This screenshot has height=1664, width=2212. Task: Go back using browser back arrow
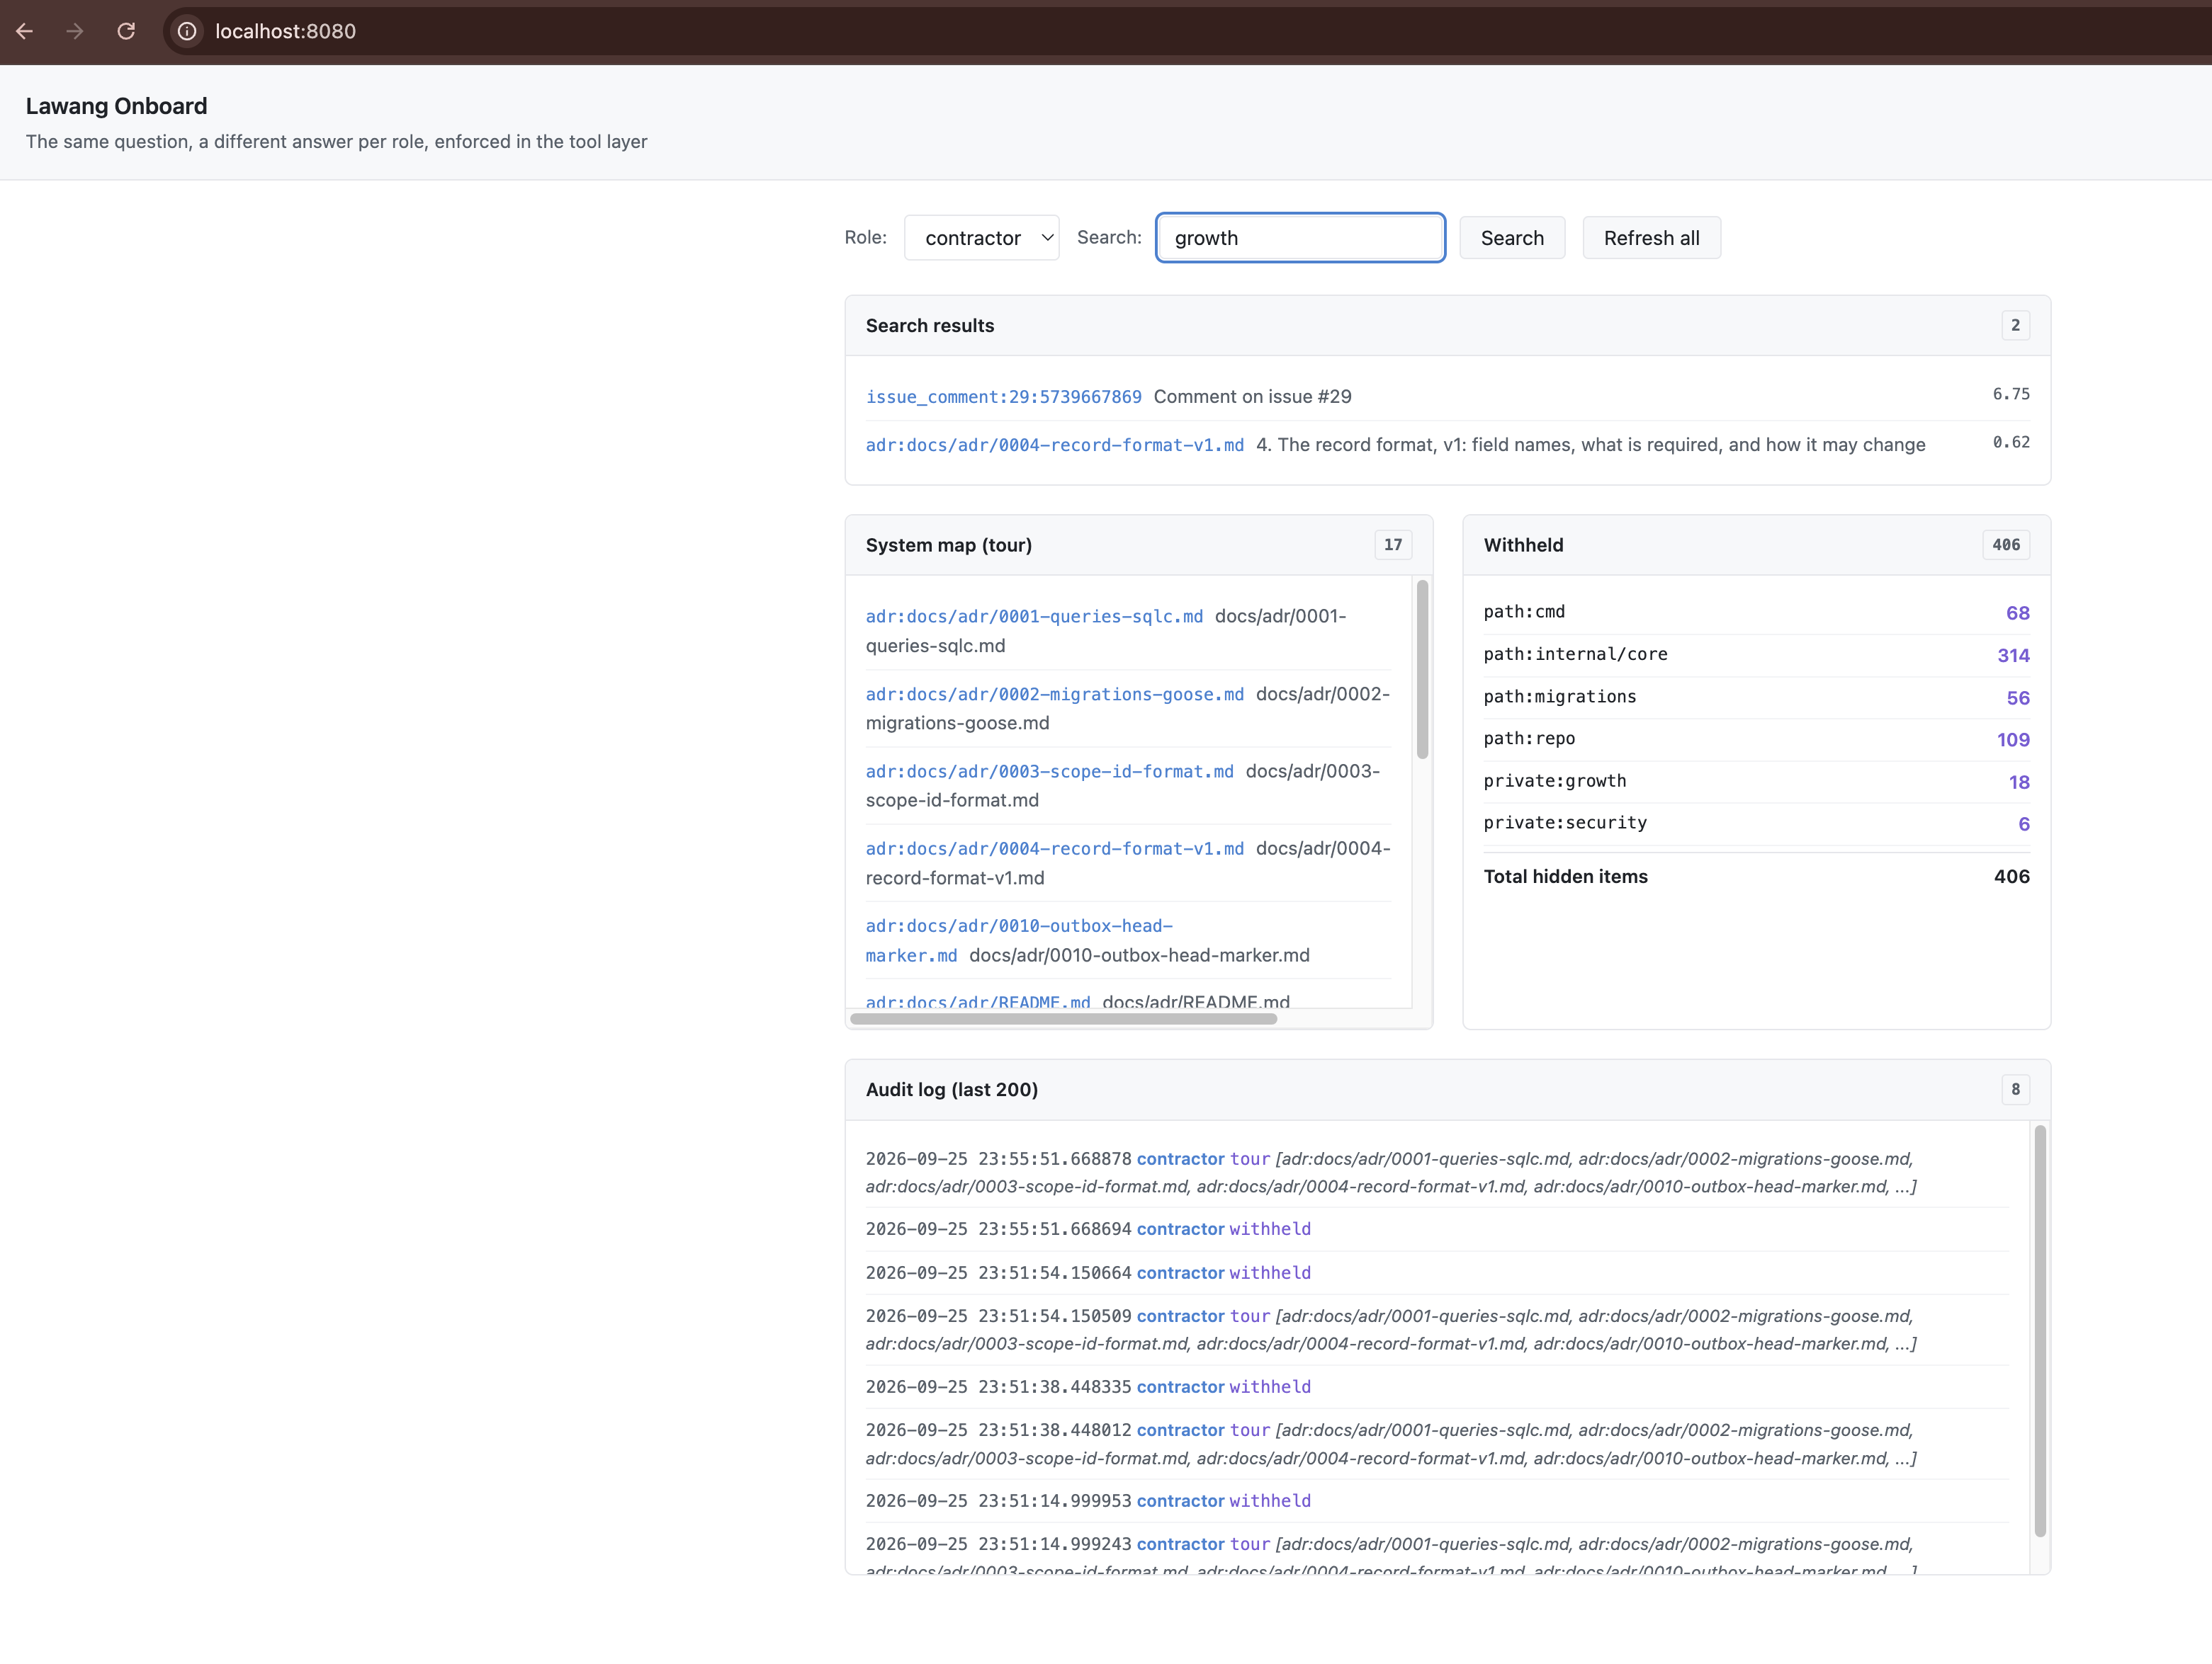25,31
